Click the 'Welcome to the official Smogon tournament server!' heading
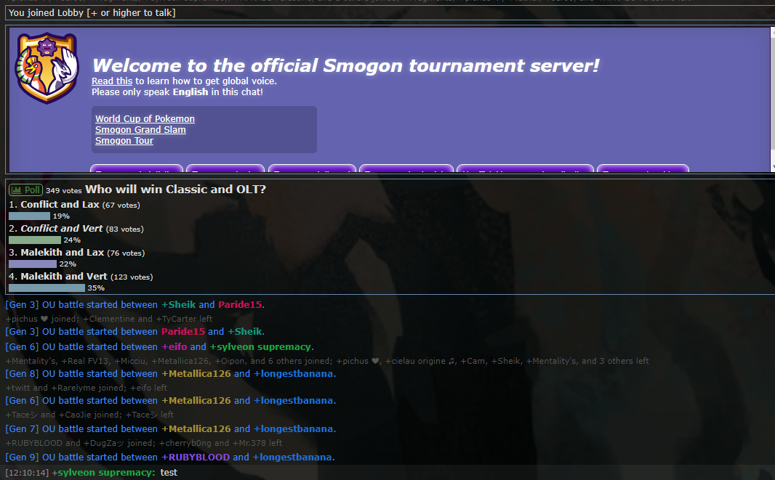The image size is (775, 480). (x=345, y=65)
